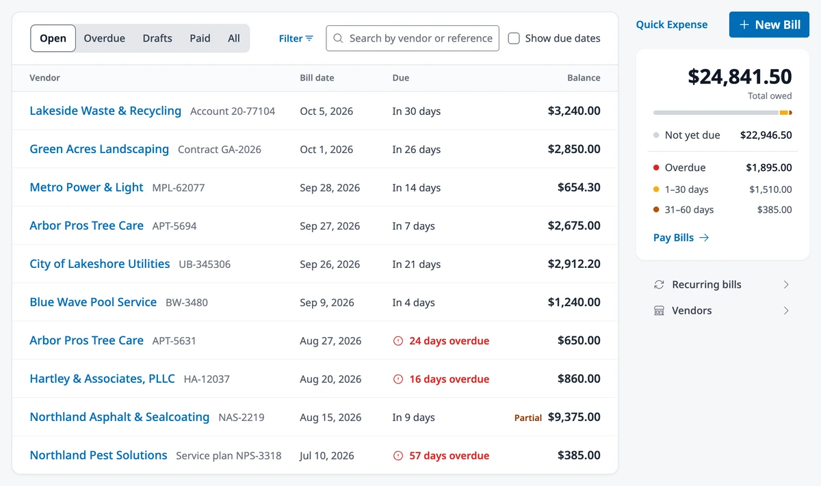Click the Account 20-77104 reference

[x=233, y=111]
